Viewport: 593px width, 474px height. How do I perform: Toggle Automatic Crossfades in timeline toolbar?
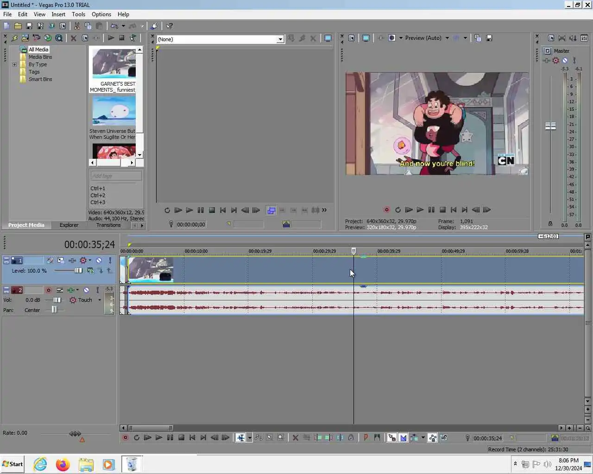403,437
